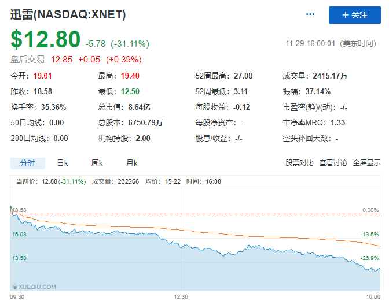389x301 pixels.
Task: Click the orange dashed previous-close line at 18.58
Action: [191, 214]
